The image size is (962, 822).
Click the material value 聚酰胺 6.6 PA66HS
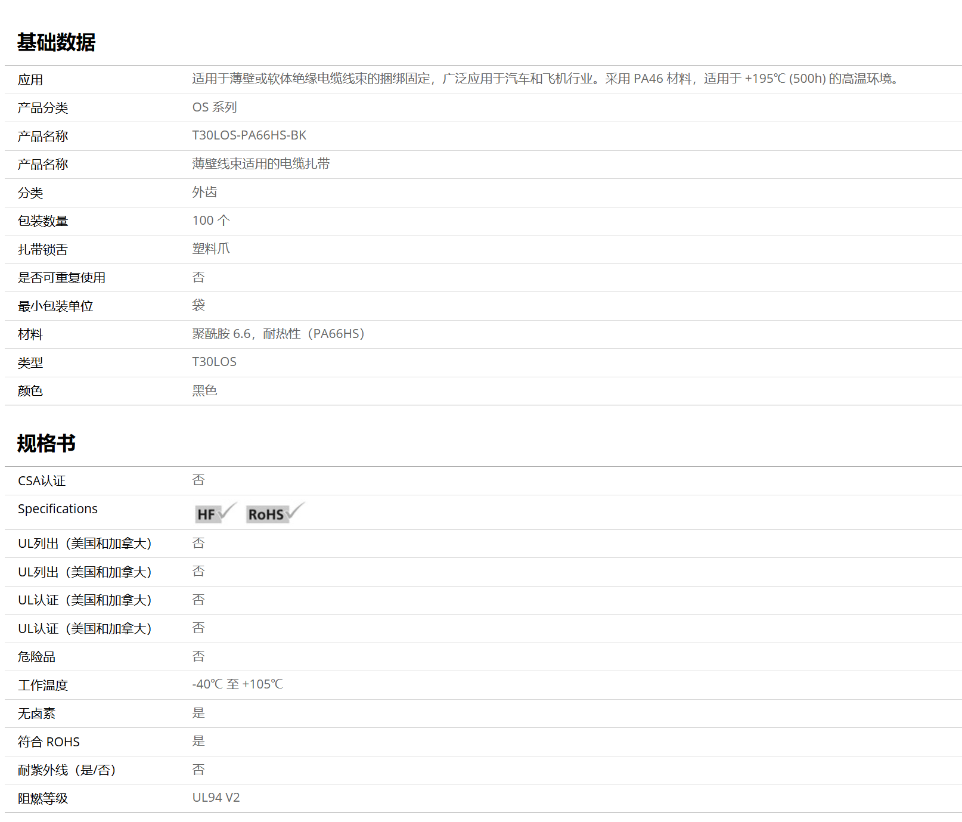click(278, 334)
